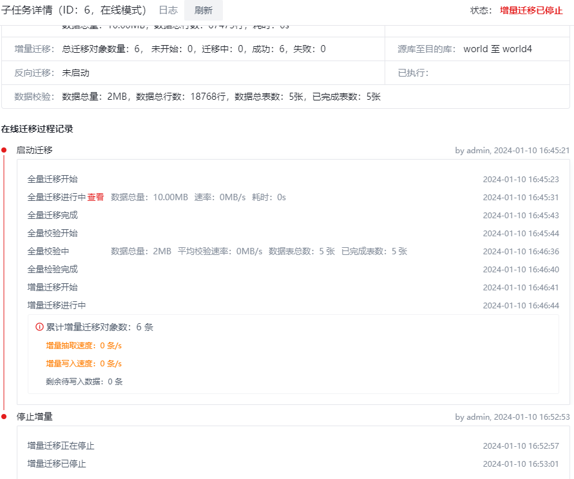Click the info icon beside 累计增量迁移对象数

click(x=39, y=327)
